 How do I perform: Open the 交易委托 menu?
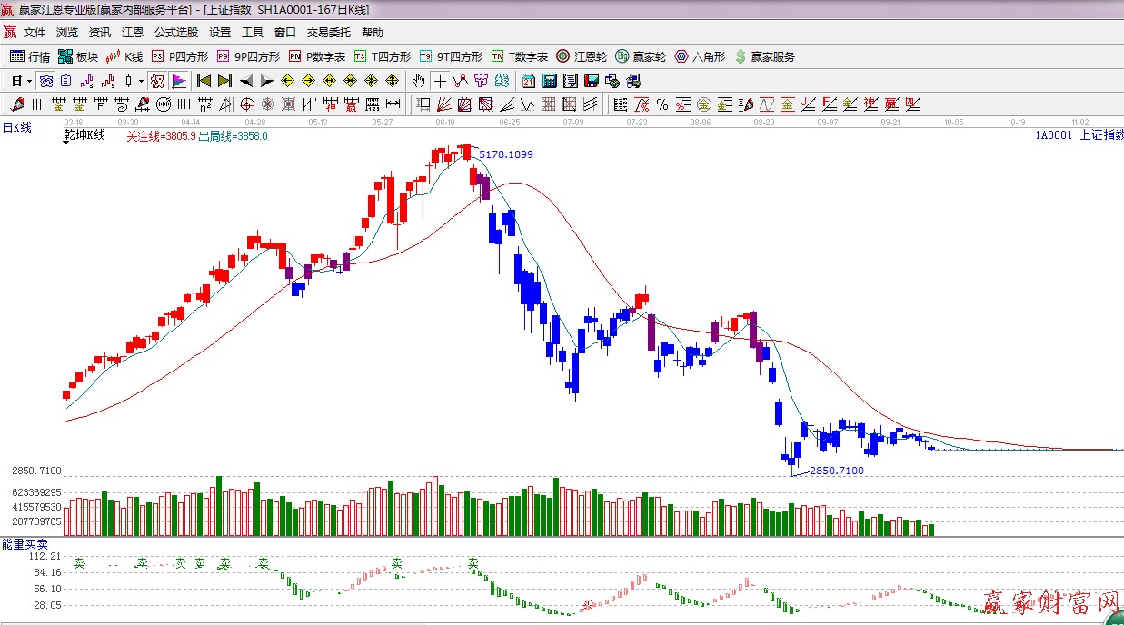[x=328, y=32]
